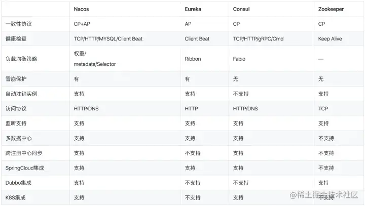Select the CP+AP cell
Image resolution: width=365 pixels, height=206 pixels.
pos(82,24)
